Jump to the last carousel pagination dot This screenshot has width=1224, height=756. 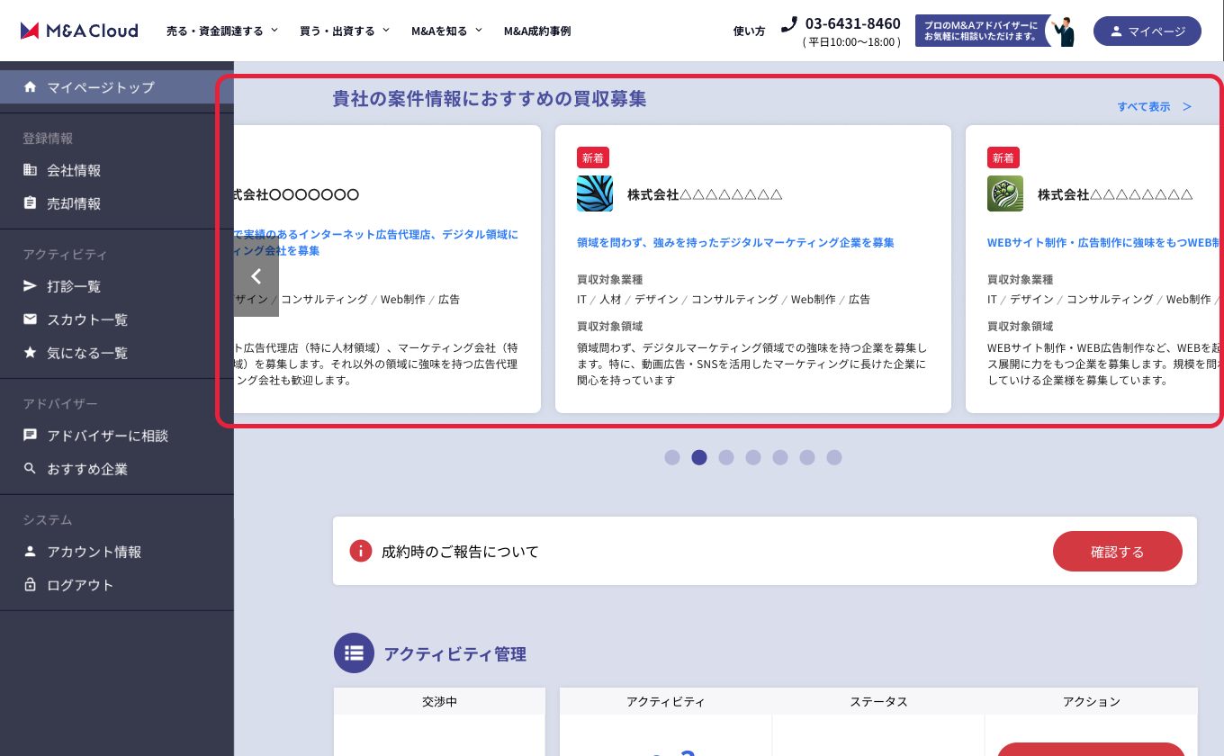834,457
